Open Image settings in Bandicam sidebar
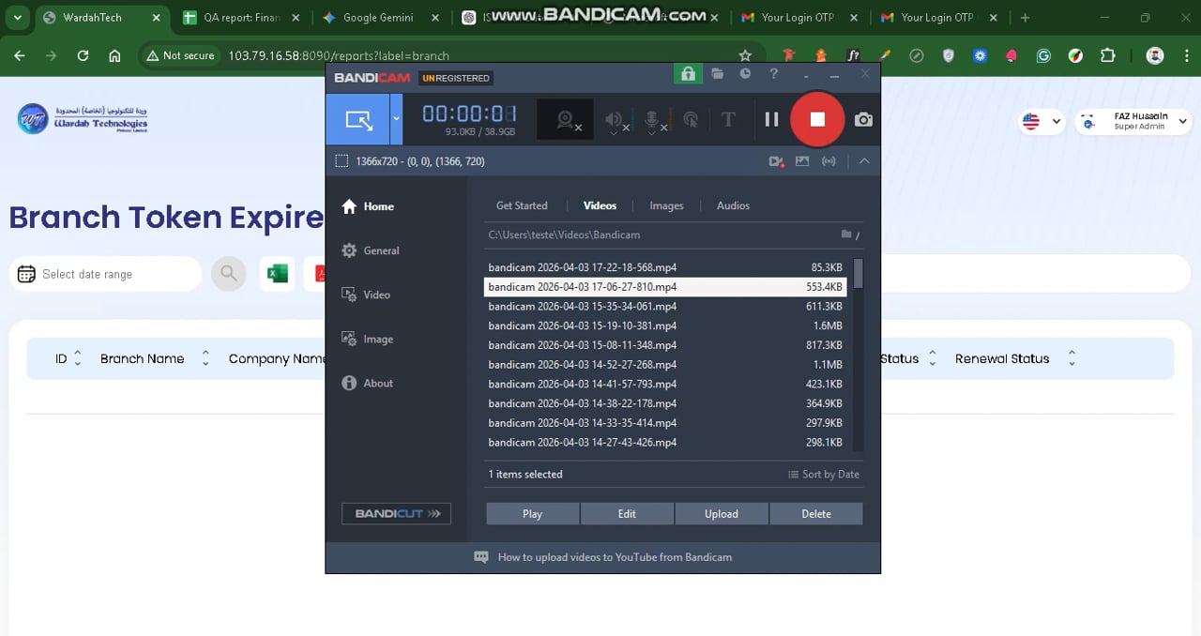The width and height of the screenshot is (1201, 636). 368,339
